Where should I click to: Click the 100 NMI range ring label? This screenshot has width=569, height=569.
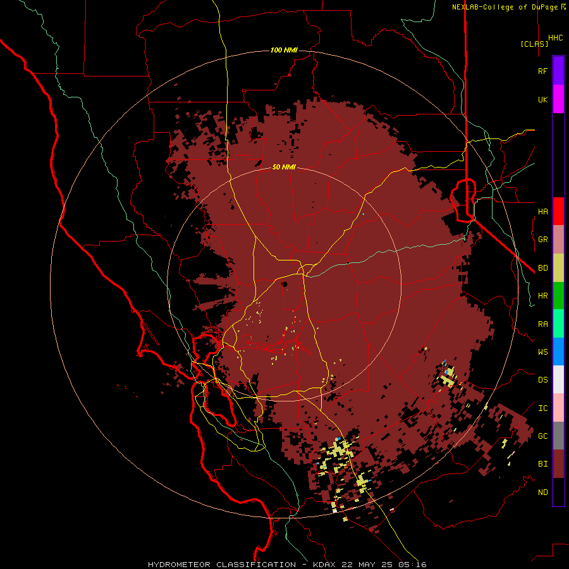[x=284, y=50]
